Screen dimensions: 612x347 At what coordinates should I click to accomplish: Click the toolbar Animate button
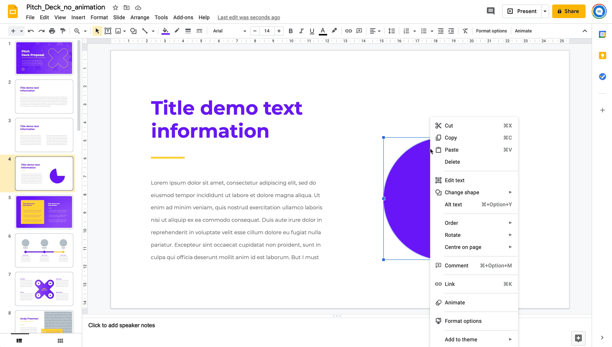[523, 31]
